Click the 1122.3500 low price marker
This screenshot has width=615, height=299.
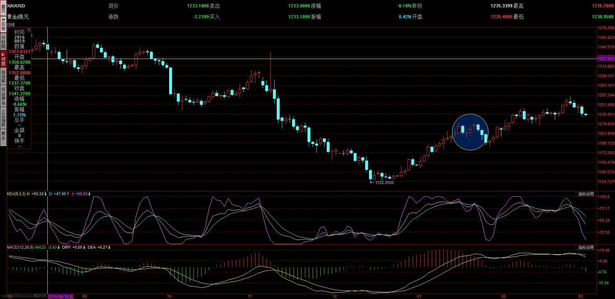point(384,183)
